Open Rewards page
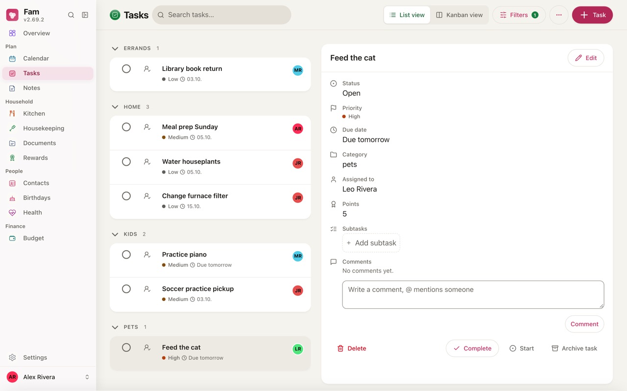Screen dimensions: 627x391 48,158
